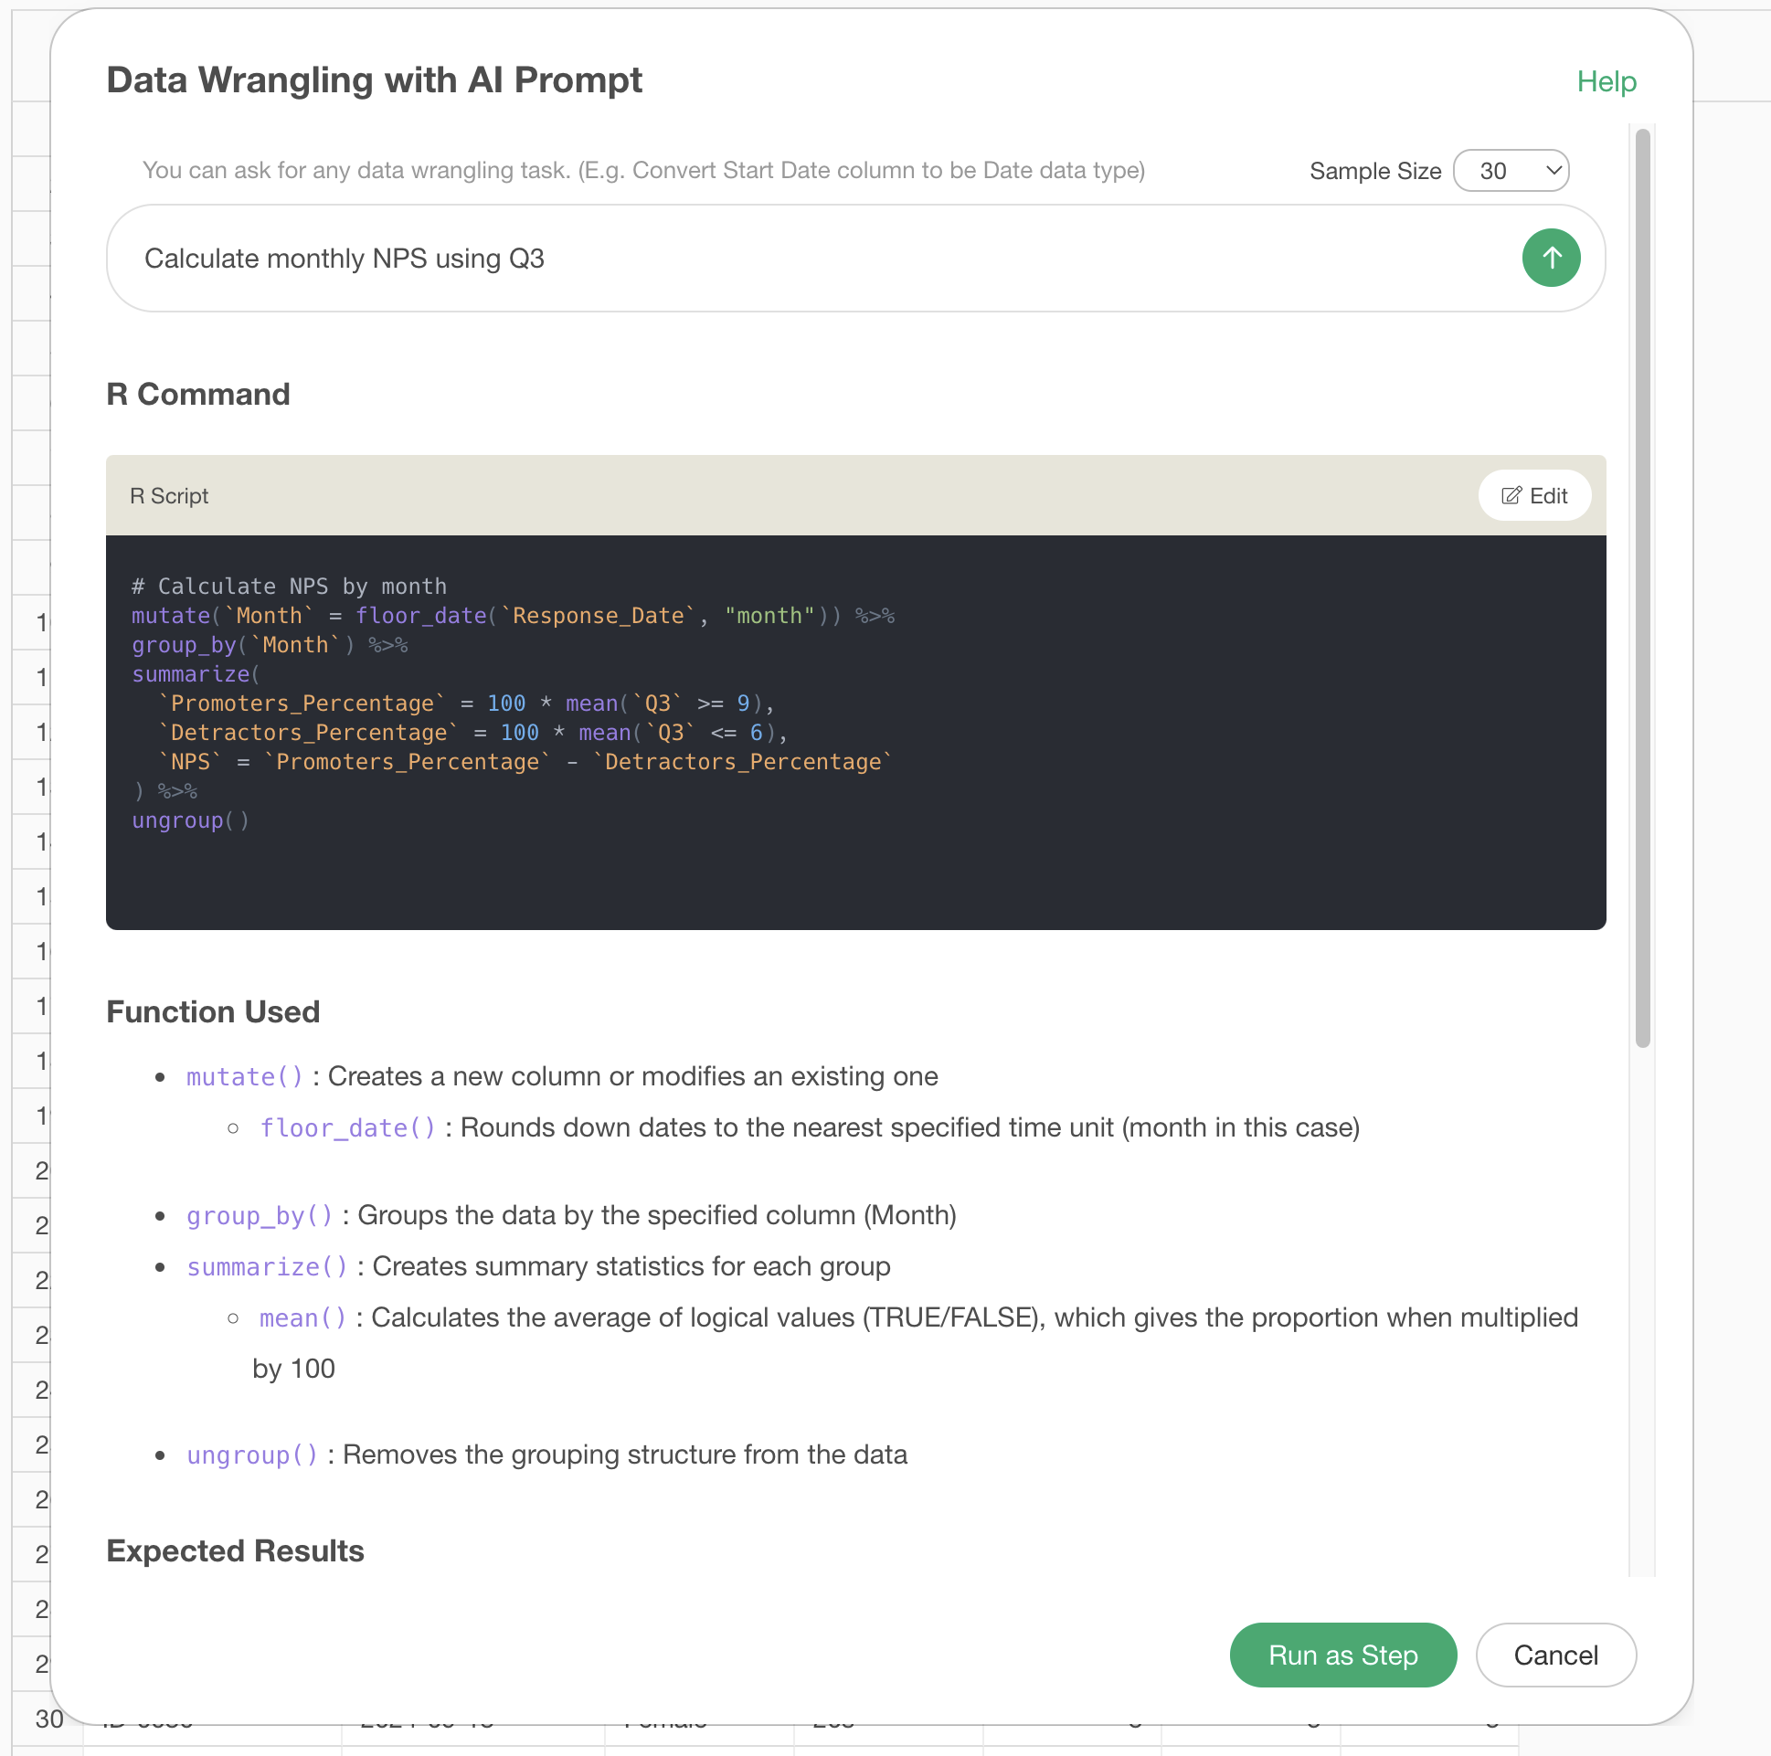
Task: Click the pencil Edit icon for R Script
Action: pyautogui.click(x=1511, y=496)
